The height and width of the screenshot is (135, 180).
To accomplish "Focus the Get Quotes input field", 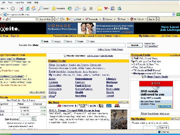I will tap(25, 119).
